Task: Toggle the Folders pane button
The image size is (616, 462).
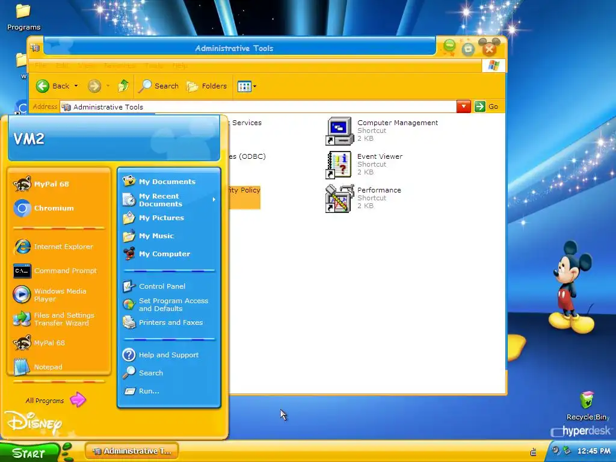Action: (207, 86)
